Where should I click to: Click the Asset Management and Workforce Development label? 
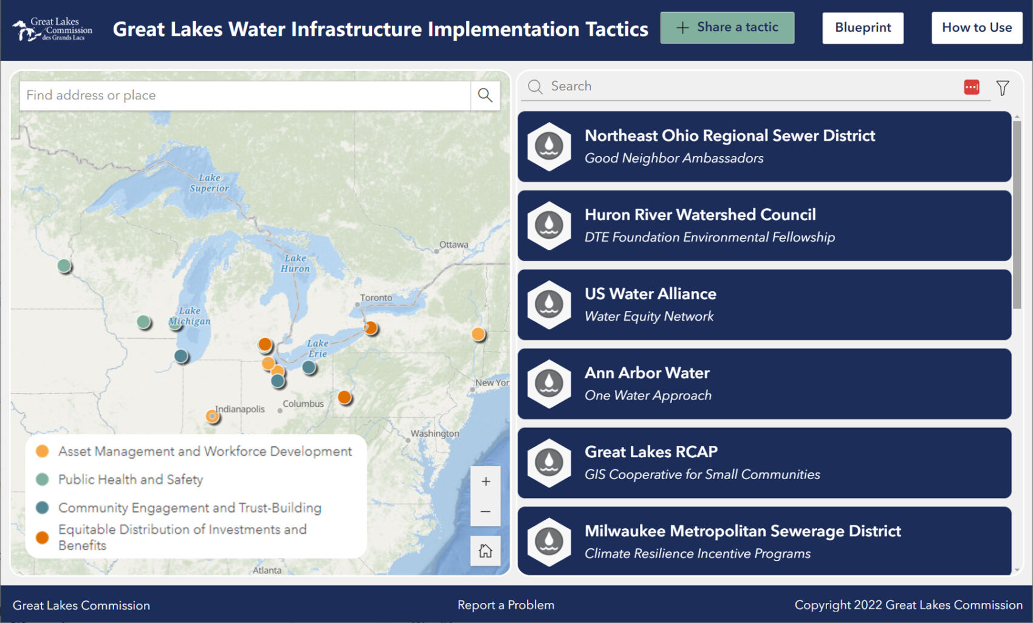(x=205, y=451)
